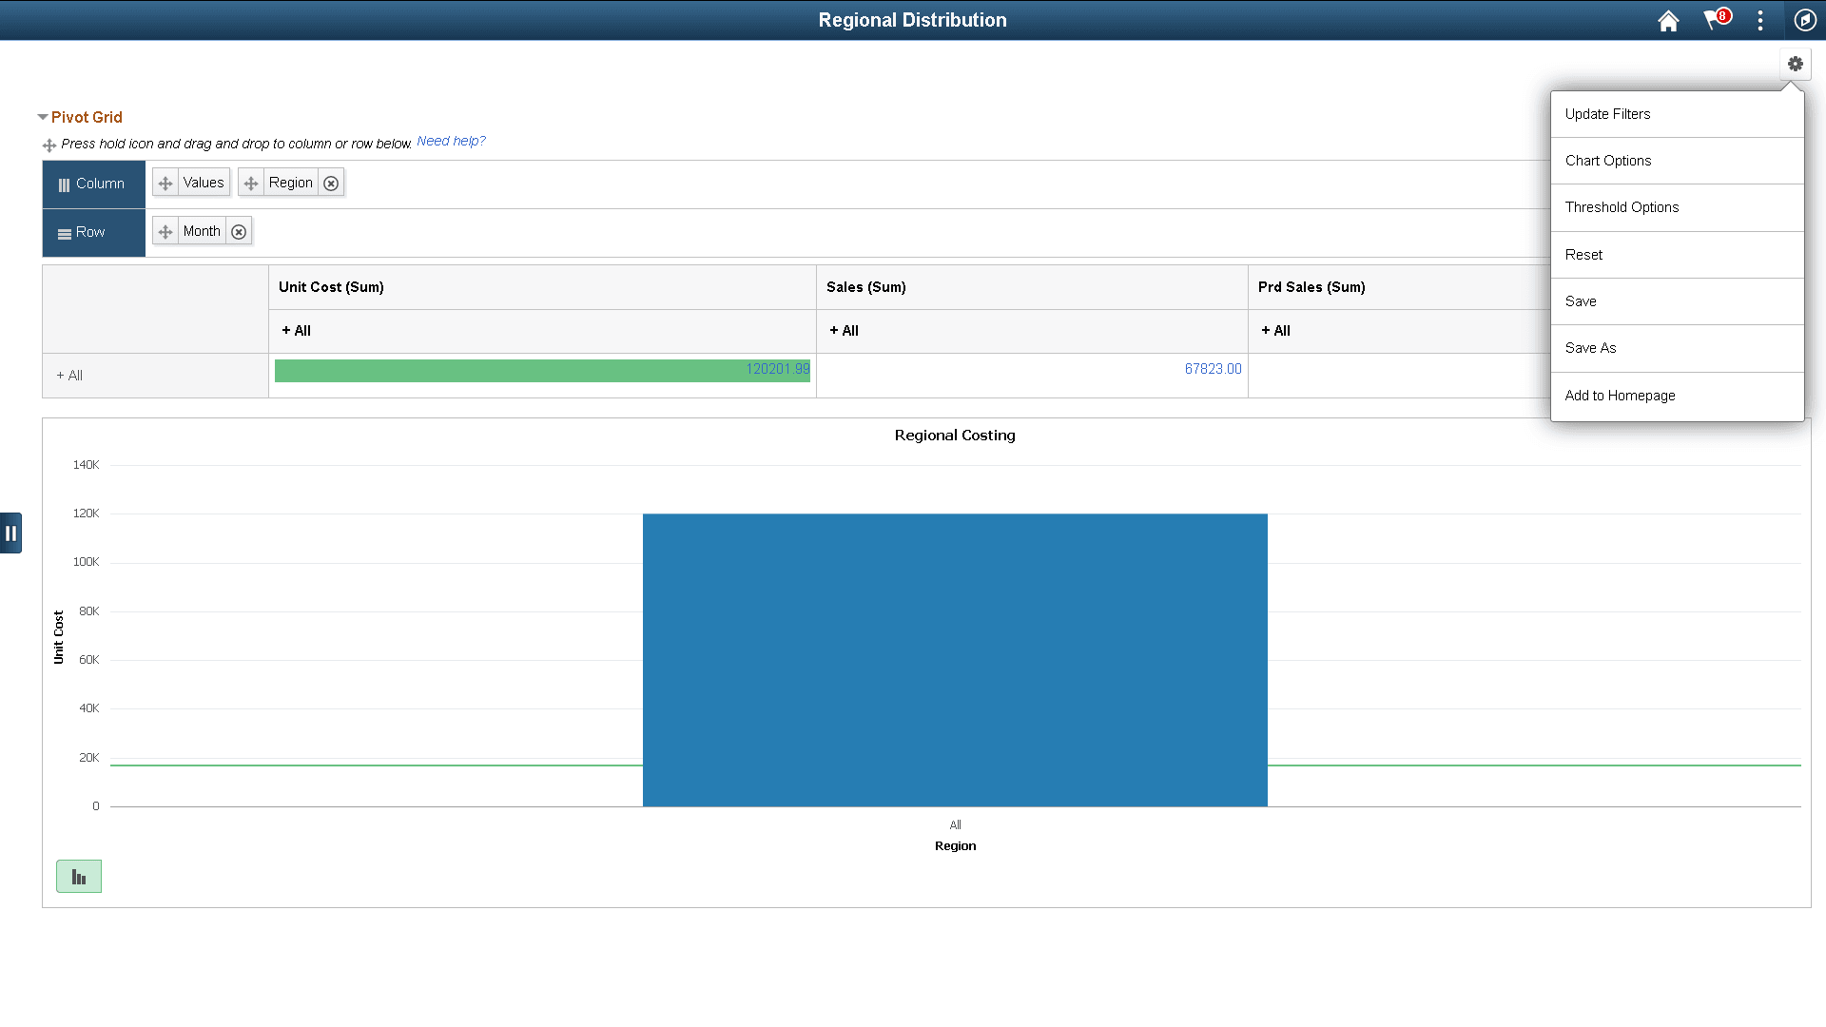Click the Home icon in the header
The width and height of the screenshot is (1826, 1027).
click(x=1668, y=20)
